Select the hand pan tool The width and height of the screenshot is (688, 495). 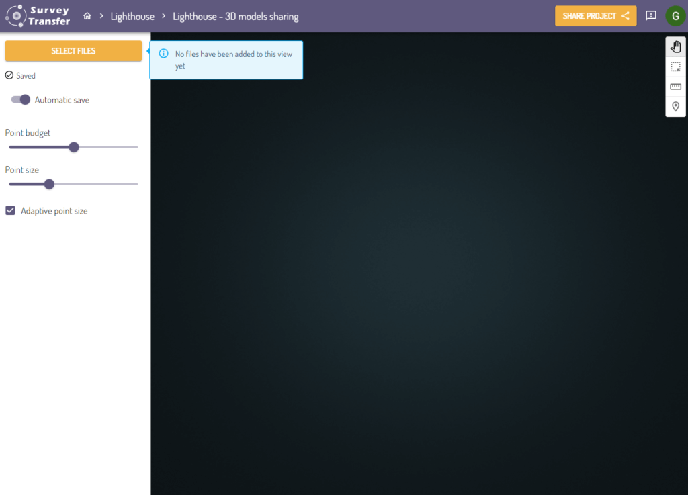coord(675,47)
